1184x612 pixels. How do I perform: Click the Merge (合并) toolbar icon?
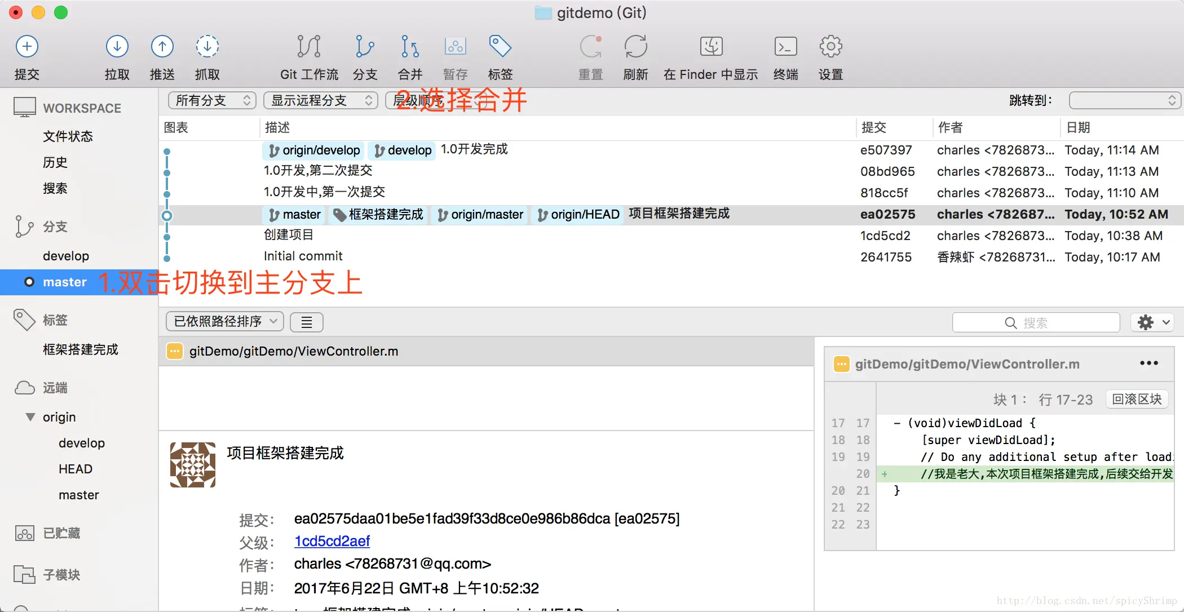410,47
